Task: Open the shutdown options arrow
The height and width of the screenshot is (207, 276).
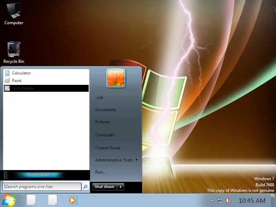Action: [120, 187]
